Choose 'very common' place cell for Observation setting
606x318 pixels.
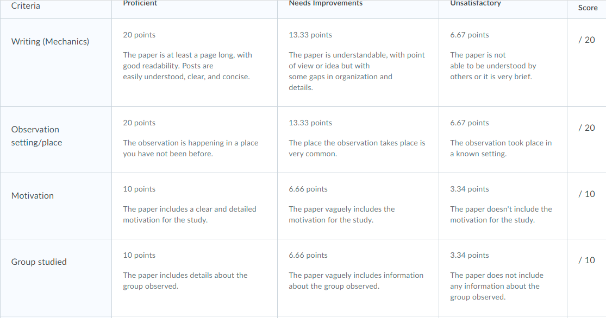358,139
